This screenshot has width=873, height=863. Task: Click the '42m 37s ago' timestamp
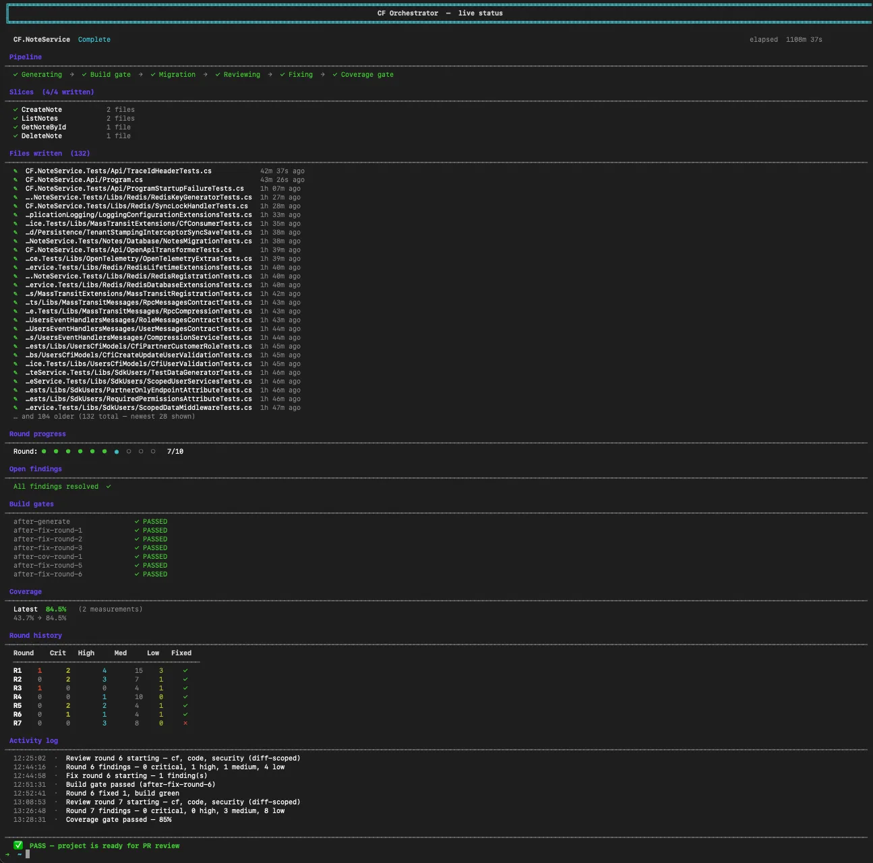pyautogui.click(x=282, y=171)
